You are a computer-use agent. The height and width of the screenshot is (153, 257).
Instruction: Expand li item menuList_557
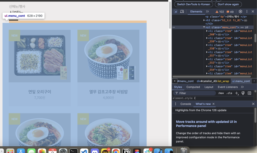[x=207, y=52]
